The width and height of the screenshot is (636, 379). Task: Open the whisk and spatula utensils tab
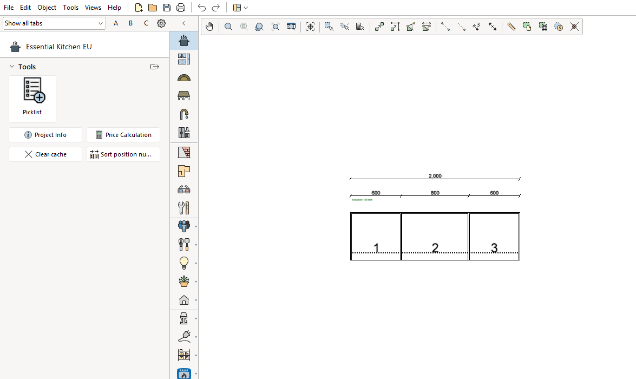pos(183,245)
